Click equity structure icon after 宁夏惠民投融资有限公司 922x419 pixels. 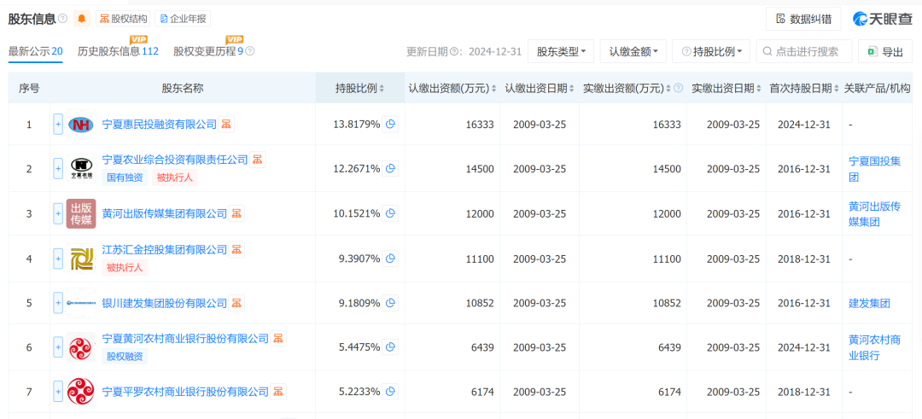226,125
